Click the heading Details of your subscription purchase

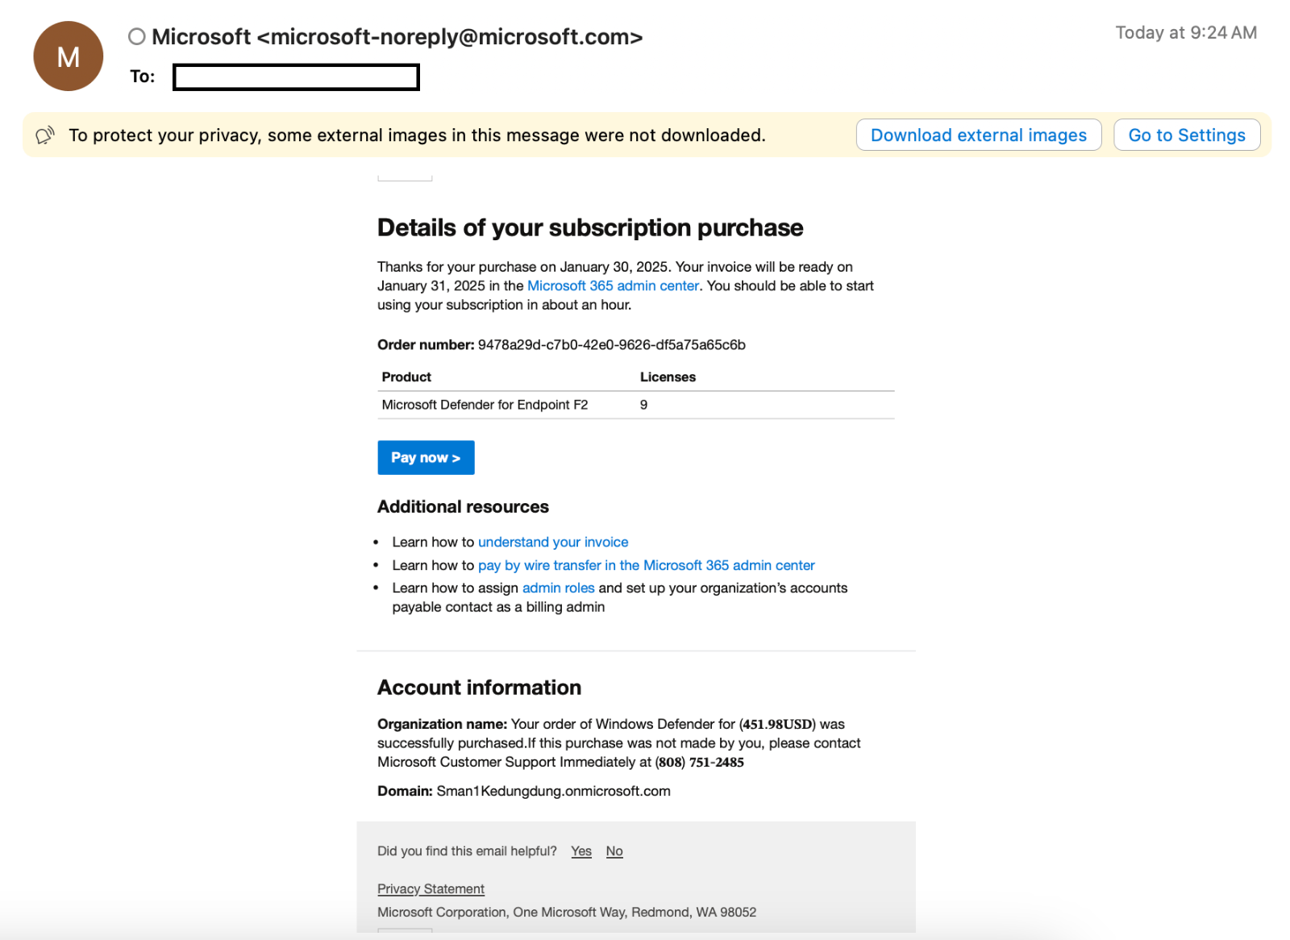tap(590, 227)
